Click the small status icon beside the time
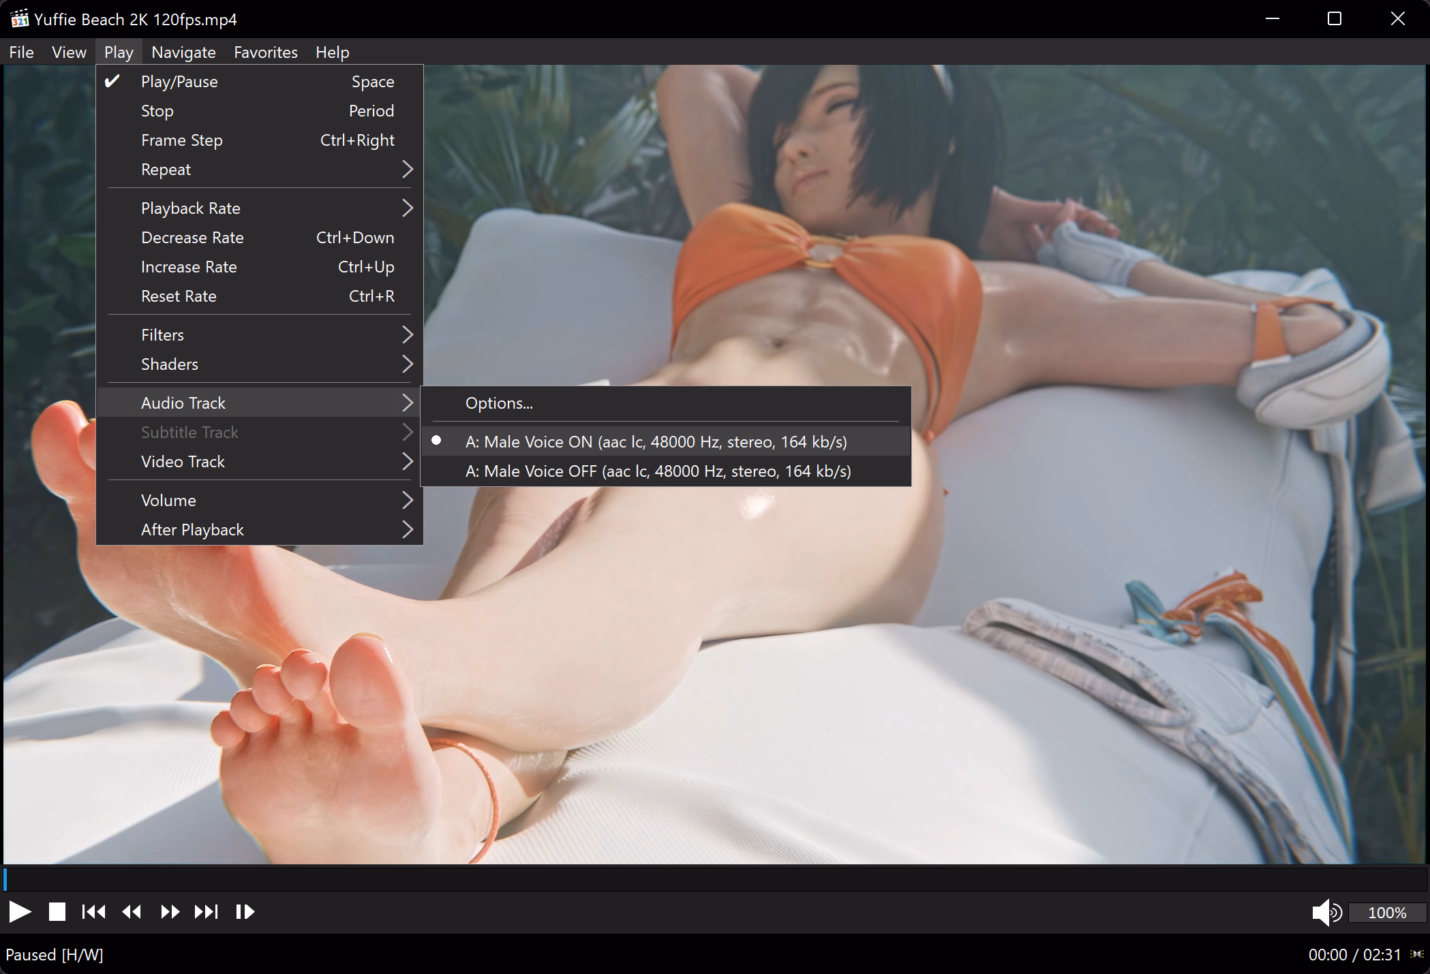The height and width of the screenshot is (974, 1430). click(x=1417, y=954)
